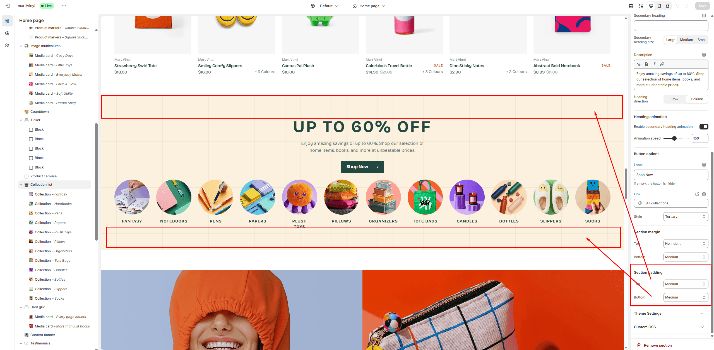
Task: Choose Medium secondary heading size
Action: (686, 40)
